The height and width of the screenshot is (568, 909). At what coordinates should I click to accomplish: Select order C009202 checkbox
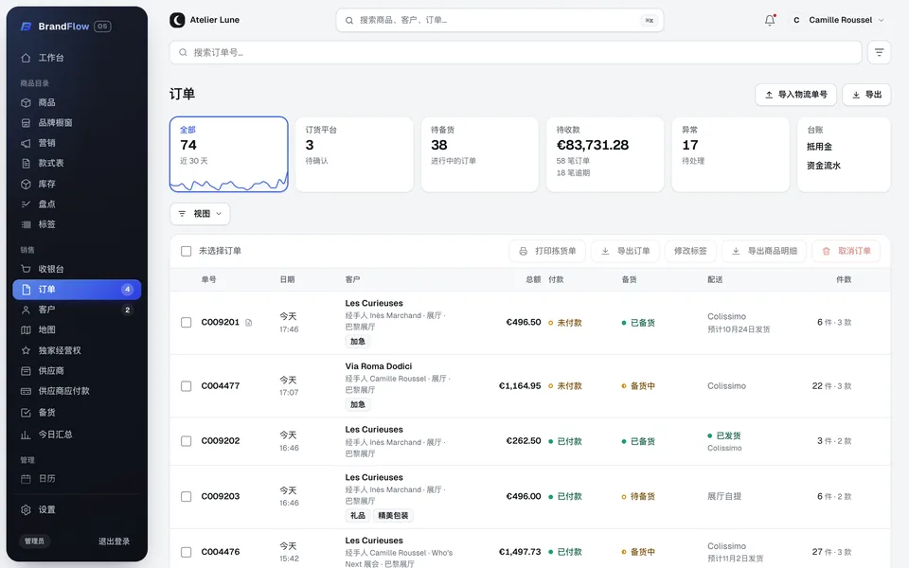pos(187,441)
